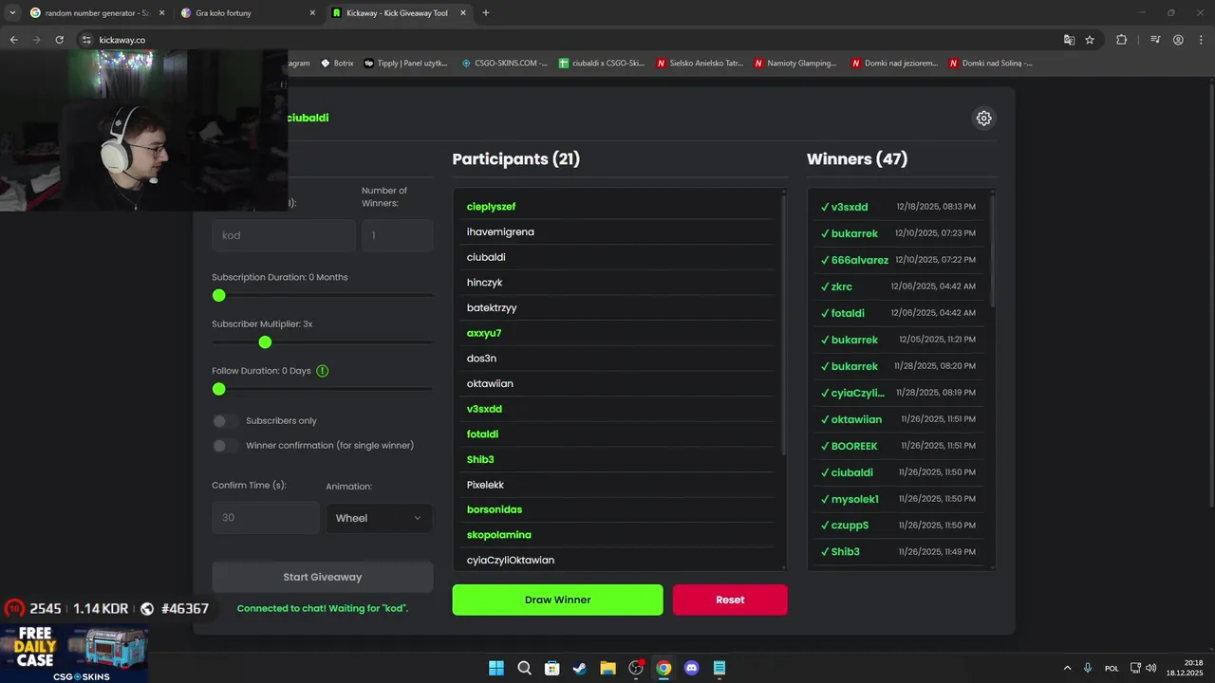Open Discord from the taskbar

[691, 668]
